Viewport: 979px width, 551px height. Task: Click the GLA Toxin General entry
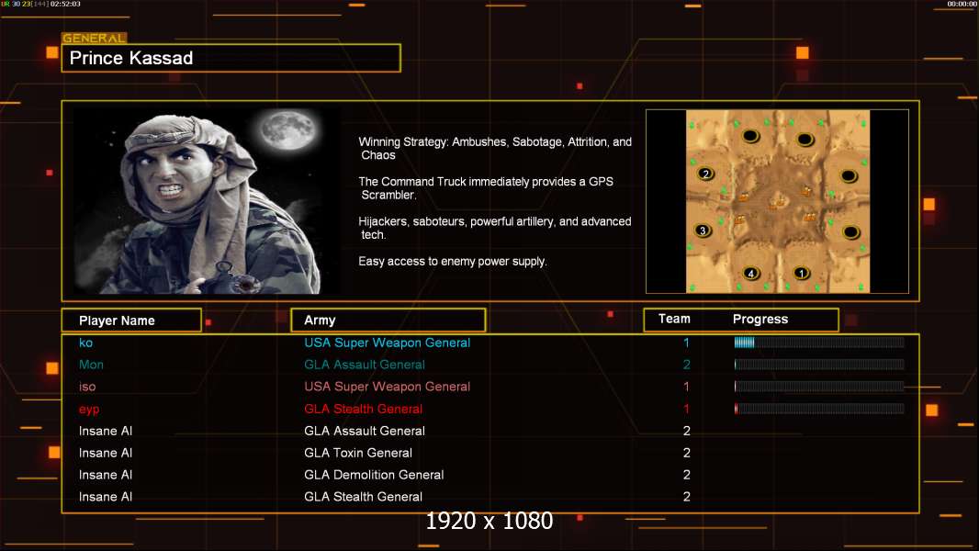[x=358, y=453]
